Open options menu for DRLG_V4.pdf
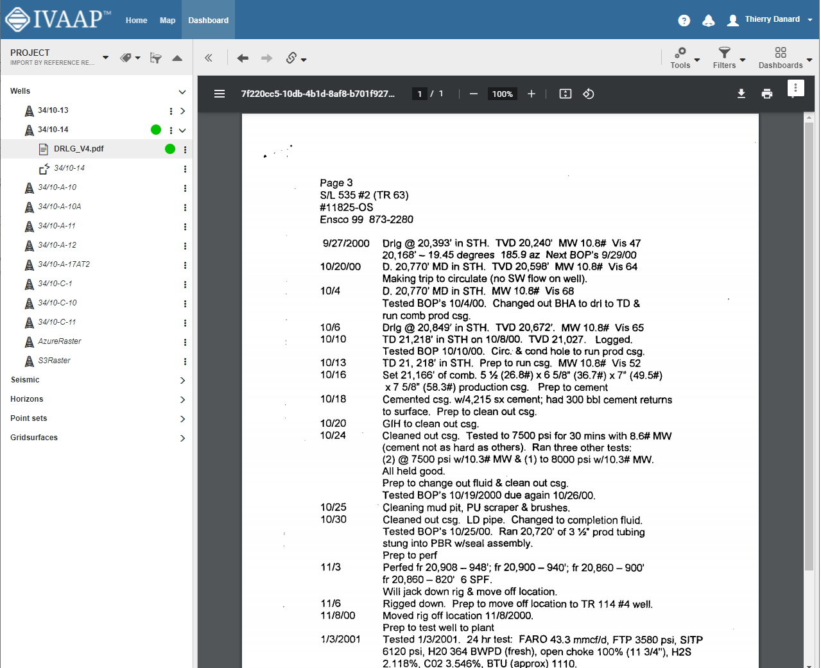Viewport: 821px width, 668px height. [x=185, y=150]
